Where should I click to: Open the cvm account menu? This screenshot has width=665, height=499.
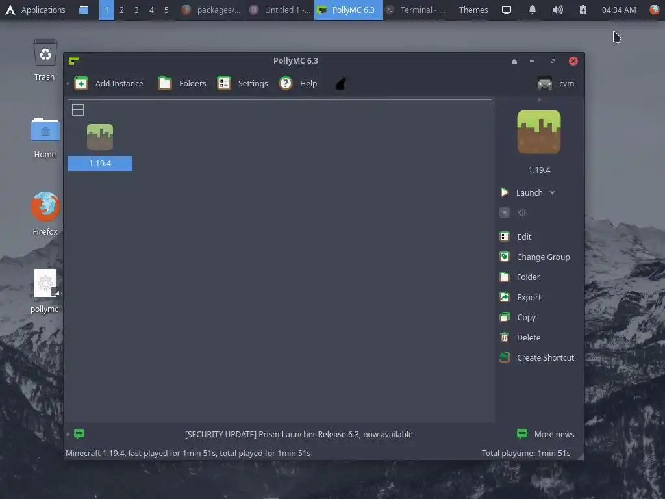coord(556,84)
